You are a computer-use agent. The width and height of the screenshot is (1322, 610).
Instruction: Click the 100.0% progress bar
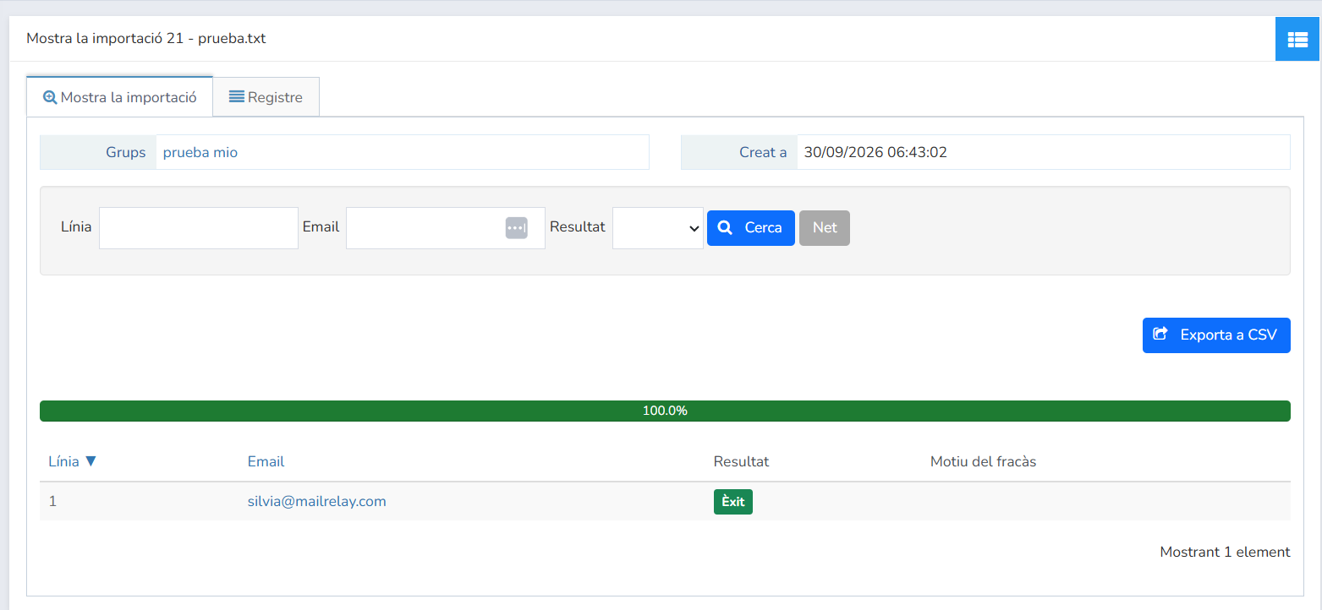665,411
